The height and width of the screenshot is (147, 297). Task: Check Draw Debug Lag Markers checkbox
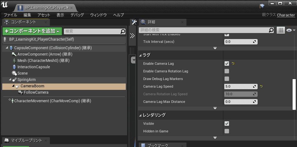click(x=227, y=79)
